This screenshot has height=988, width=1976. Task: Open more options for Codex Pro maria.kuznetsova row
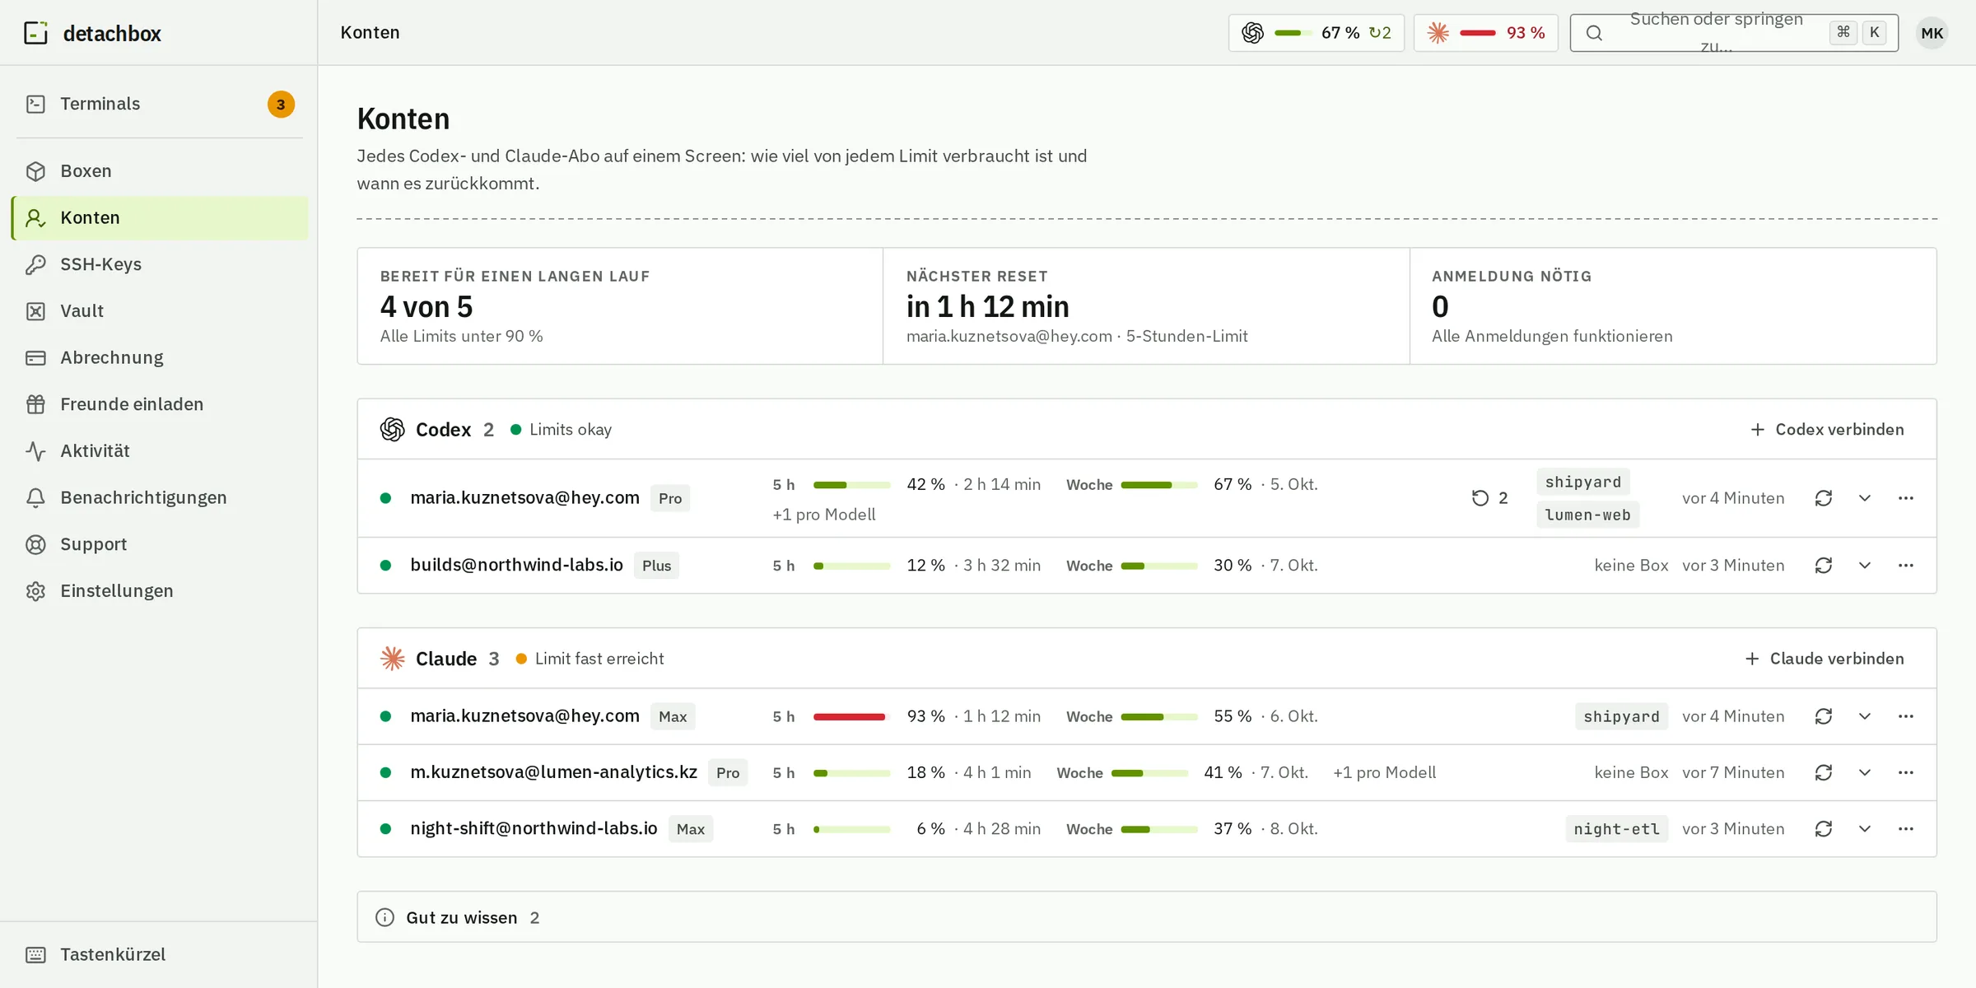[1906, 498]
